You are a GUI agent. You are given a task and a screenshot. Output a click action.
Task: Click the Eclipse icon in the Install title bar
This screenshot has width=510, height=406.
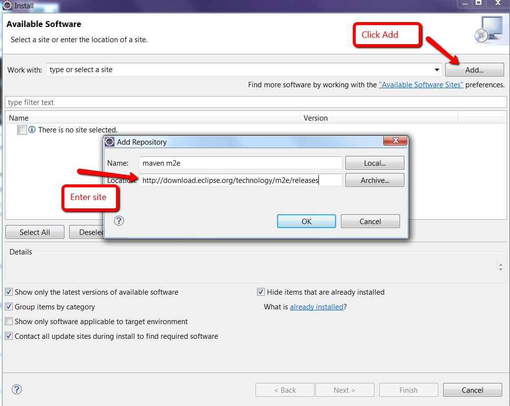click(x=7, y=6)
